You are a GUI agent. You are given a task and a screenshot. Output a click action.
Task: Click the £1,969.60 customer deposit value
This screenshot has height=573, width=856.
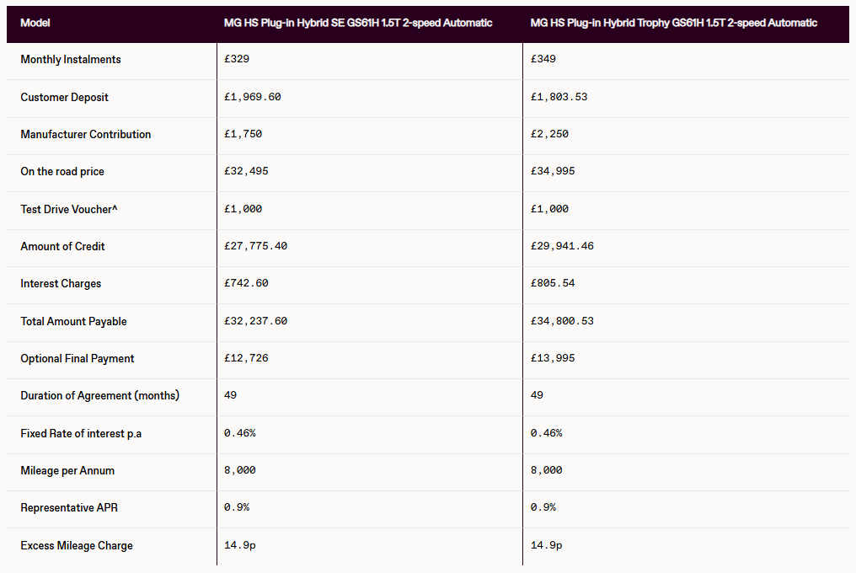[x=252, y=97]
